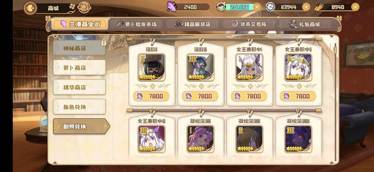This screenshot has width=374, height=172.
Task: Tap plus icon next to 8940 carrots
Action: [x=355, y=7]
